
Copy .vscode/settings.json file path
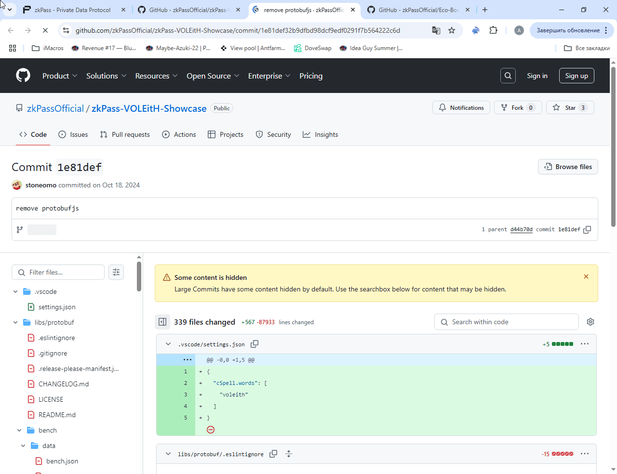point(255,344)
